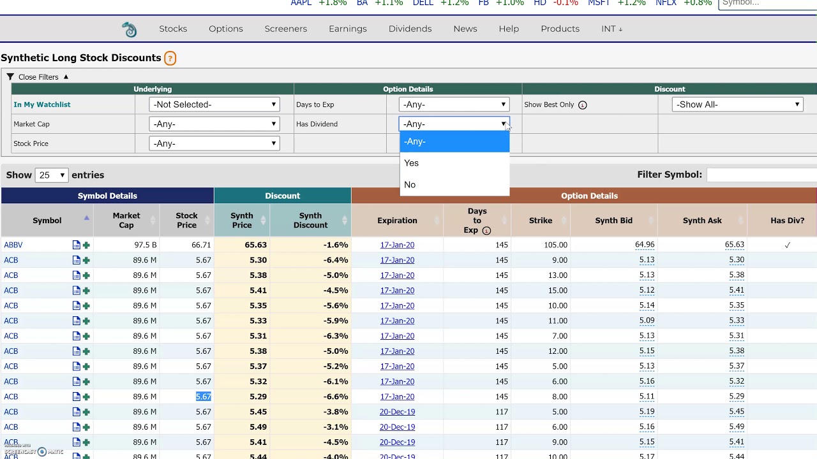
Task: Open the help question mark beside page title
Action: coord(170,58)
